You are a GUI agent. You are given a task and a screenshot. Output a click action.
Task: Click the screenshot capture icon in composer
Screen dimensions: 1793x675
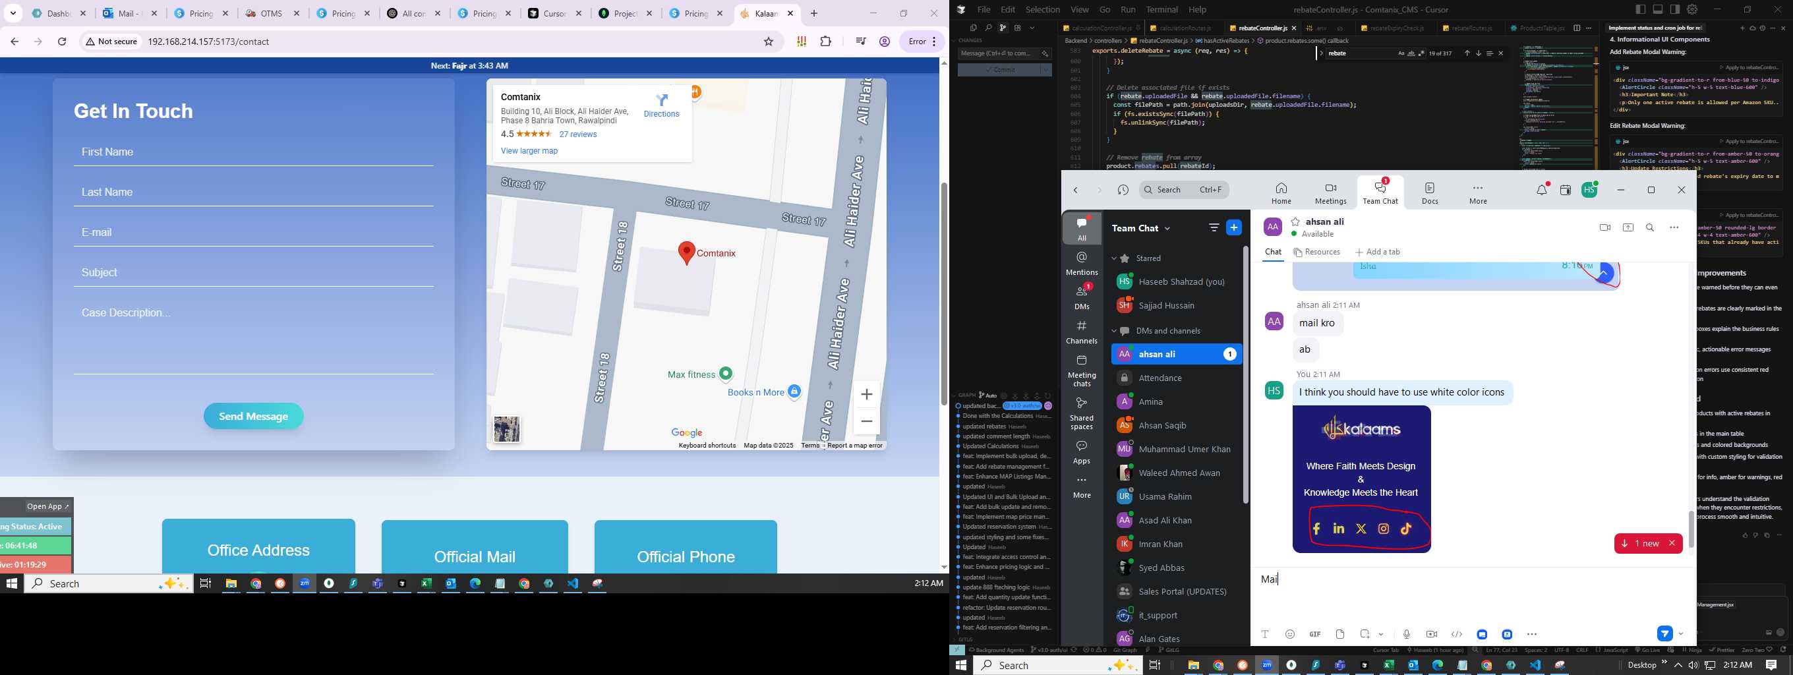(1365, 634)
